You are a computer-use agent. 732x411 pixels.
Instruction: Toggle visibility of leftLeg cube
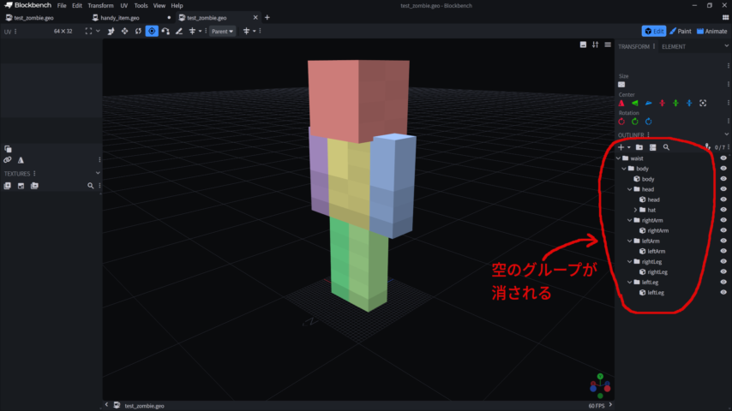[x=723, y=293]
